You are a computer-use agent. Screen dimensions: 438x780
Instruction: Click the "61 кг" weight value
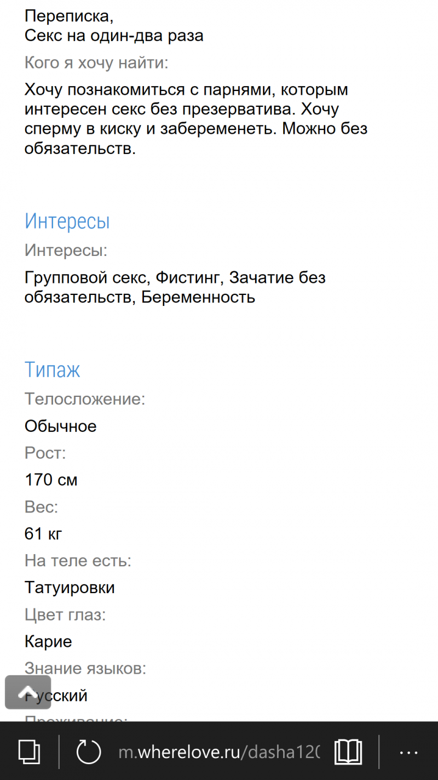43,534
